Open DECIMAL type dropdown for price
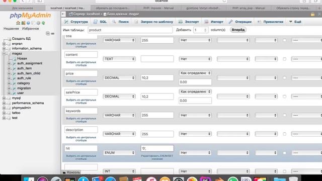Viewport: 322px width, 181px height. (x=119, y=78)
